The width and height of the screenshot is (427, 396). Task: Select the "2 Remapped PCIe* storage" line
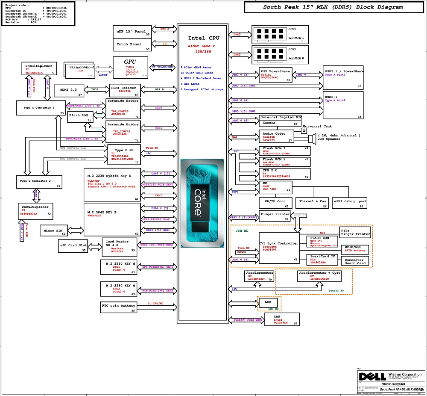202,89
